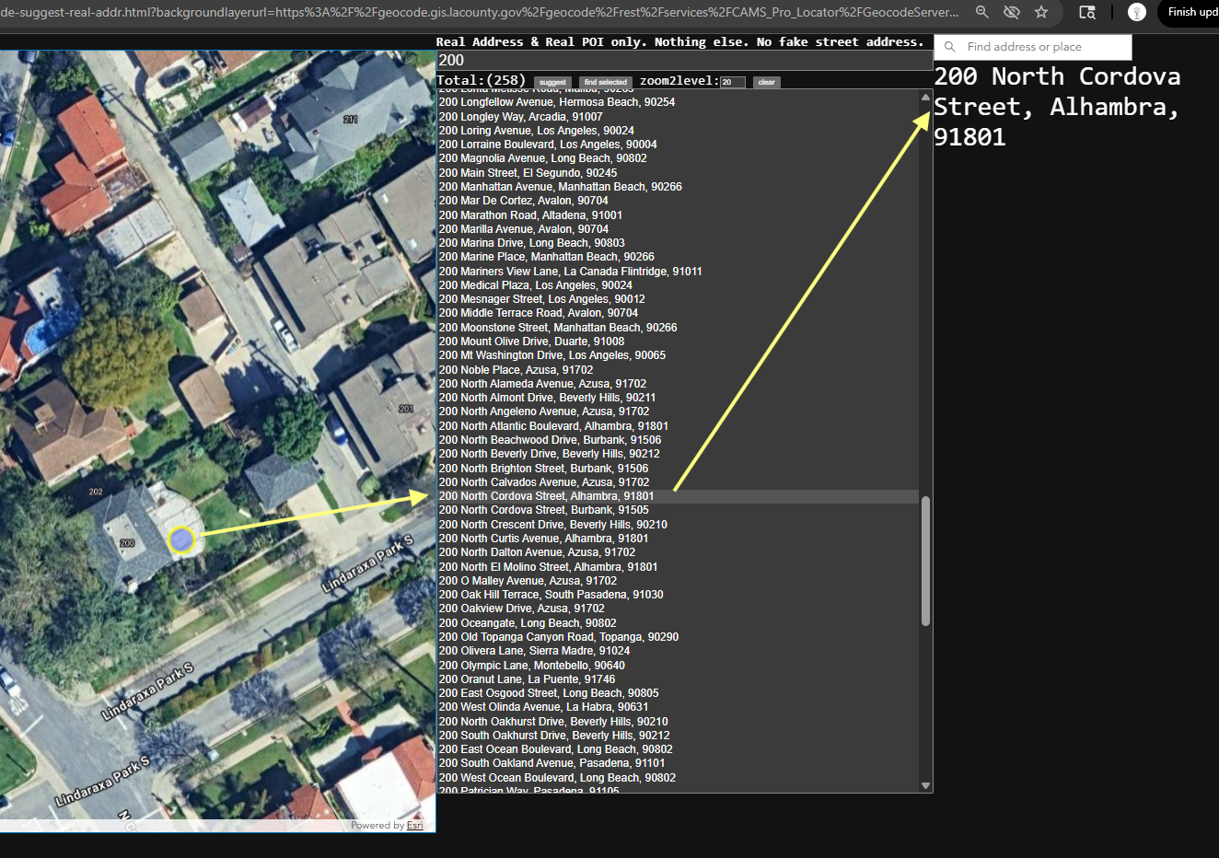
Task: Click the magnifier icon in Find address box
Action: point(950,47)
